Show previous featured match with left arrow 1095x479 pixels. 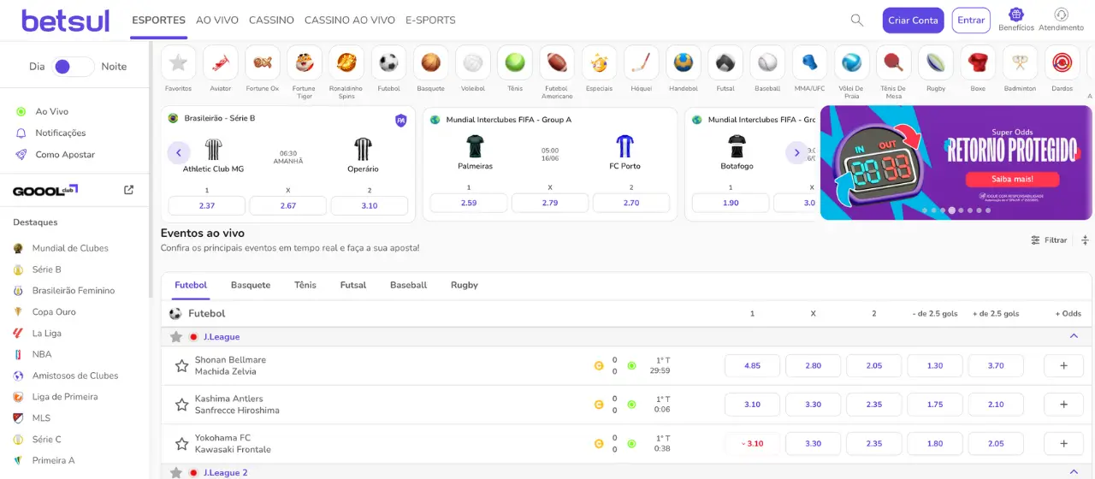(179, 153)
